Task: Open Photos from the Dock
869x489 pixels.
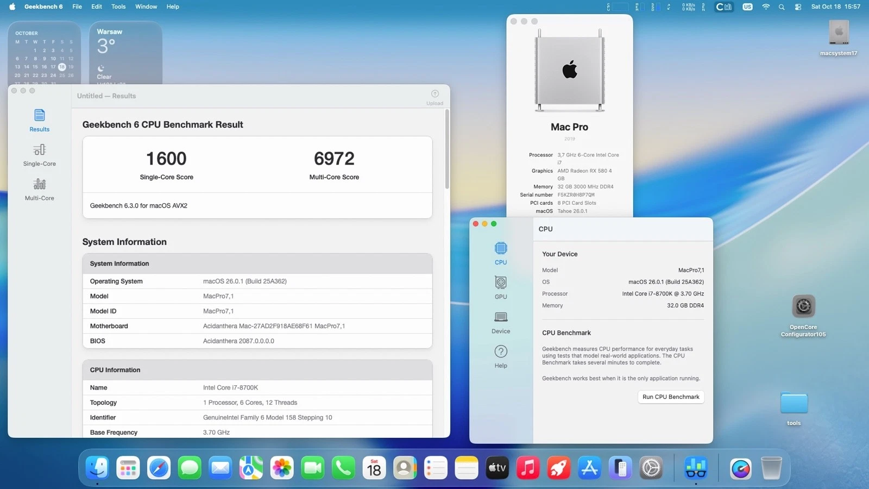Action: tap(282, 468)
